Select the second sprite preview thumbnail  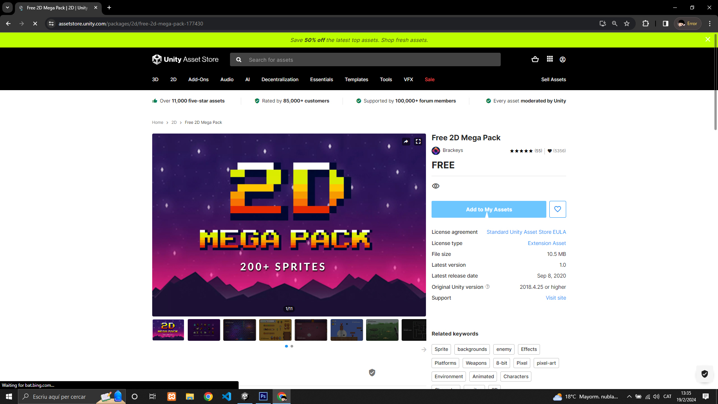point(204,330)
